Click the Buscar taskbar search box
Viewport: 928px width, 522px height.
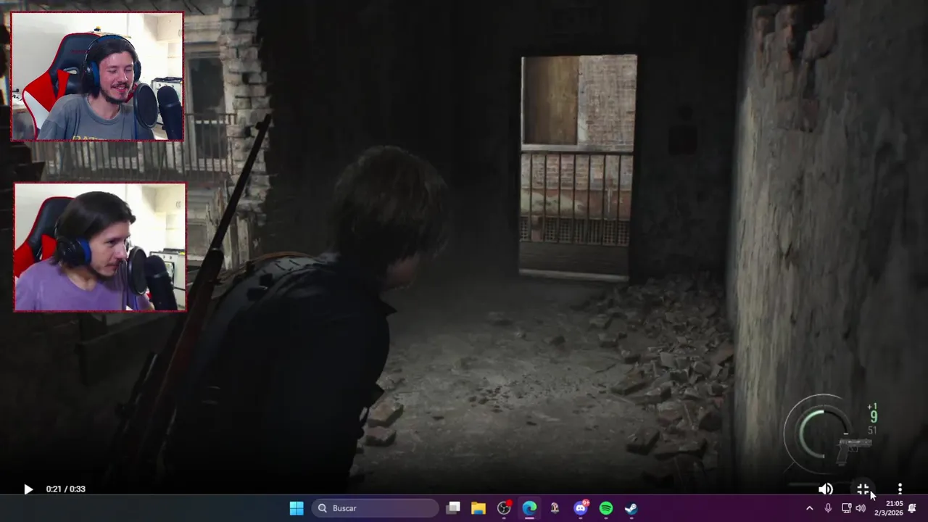point(376,508)
